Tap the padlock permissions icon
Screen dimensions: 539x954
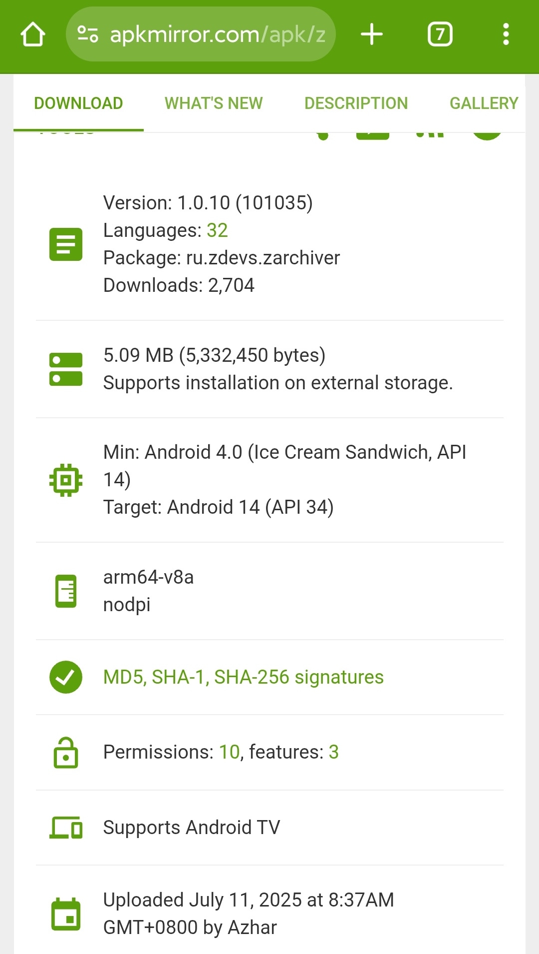coord(66,752)
